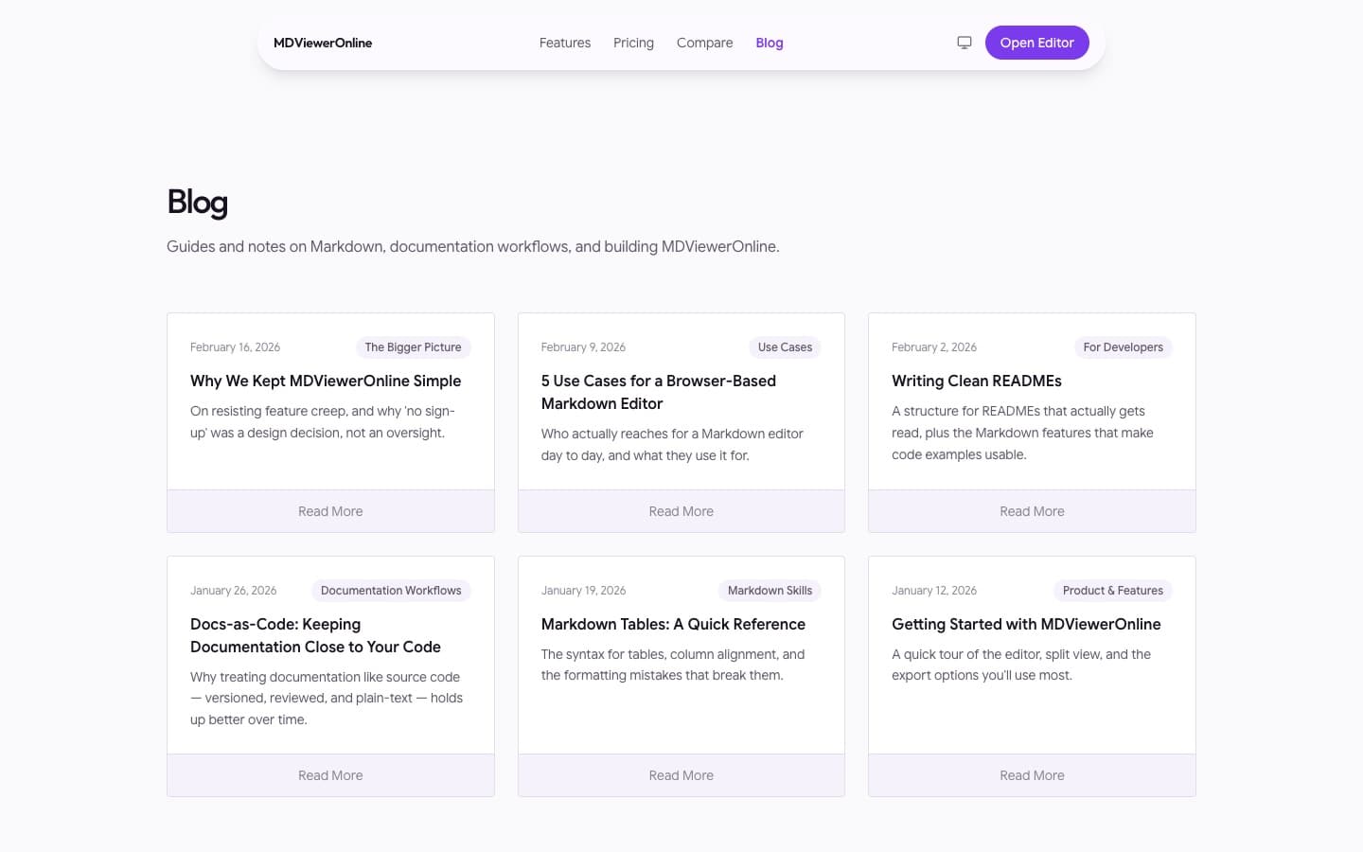Click the 'Product & Features' category tag
This screenshot has width=1363, height=852.
click(x=1113, y=591)
